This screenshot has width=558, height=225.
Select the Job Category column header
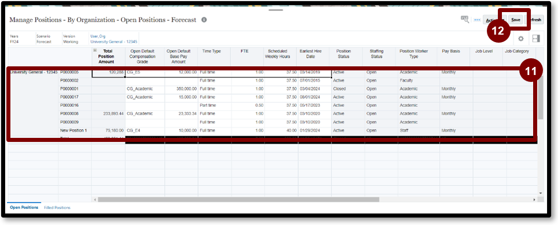[519, 56]
